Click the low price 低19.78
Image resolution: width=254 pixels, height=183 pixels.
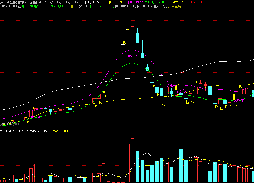[52, 6]
